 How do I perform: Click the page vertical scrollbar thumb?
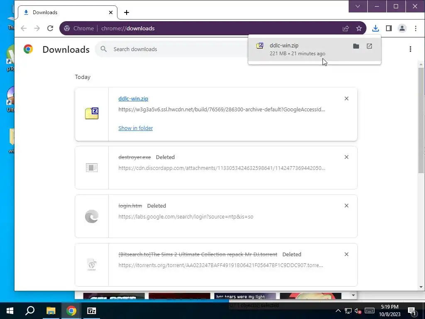coord(421,120)
